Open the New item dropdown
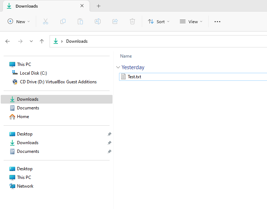This screenshot has width=267, height=209. (x=19, y=21)
